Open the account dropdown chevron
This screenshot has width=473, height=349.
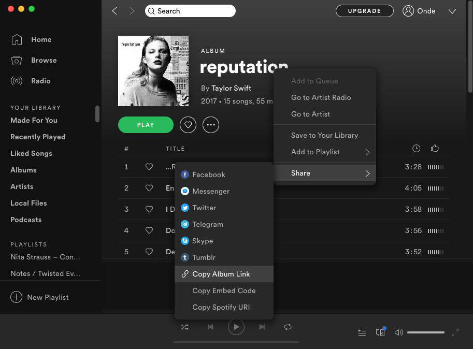[452, 11]
